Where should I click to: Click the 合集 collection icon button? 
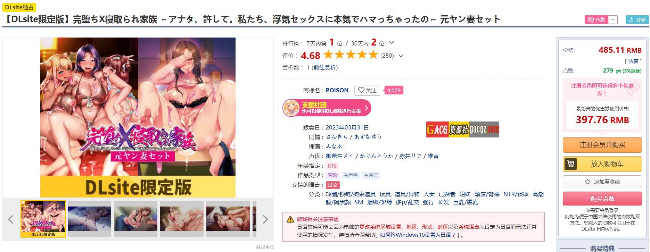pos(596,20)
